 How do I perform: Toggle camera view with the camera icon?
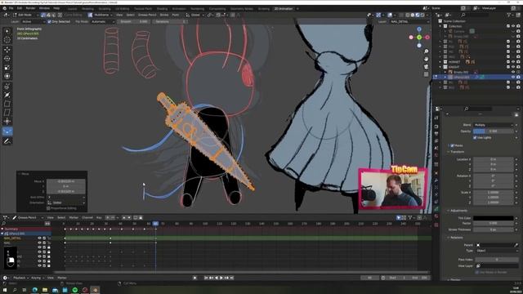426,67
